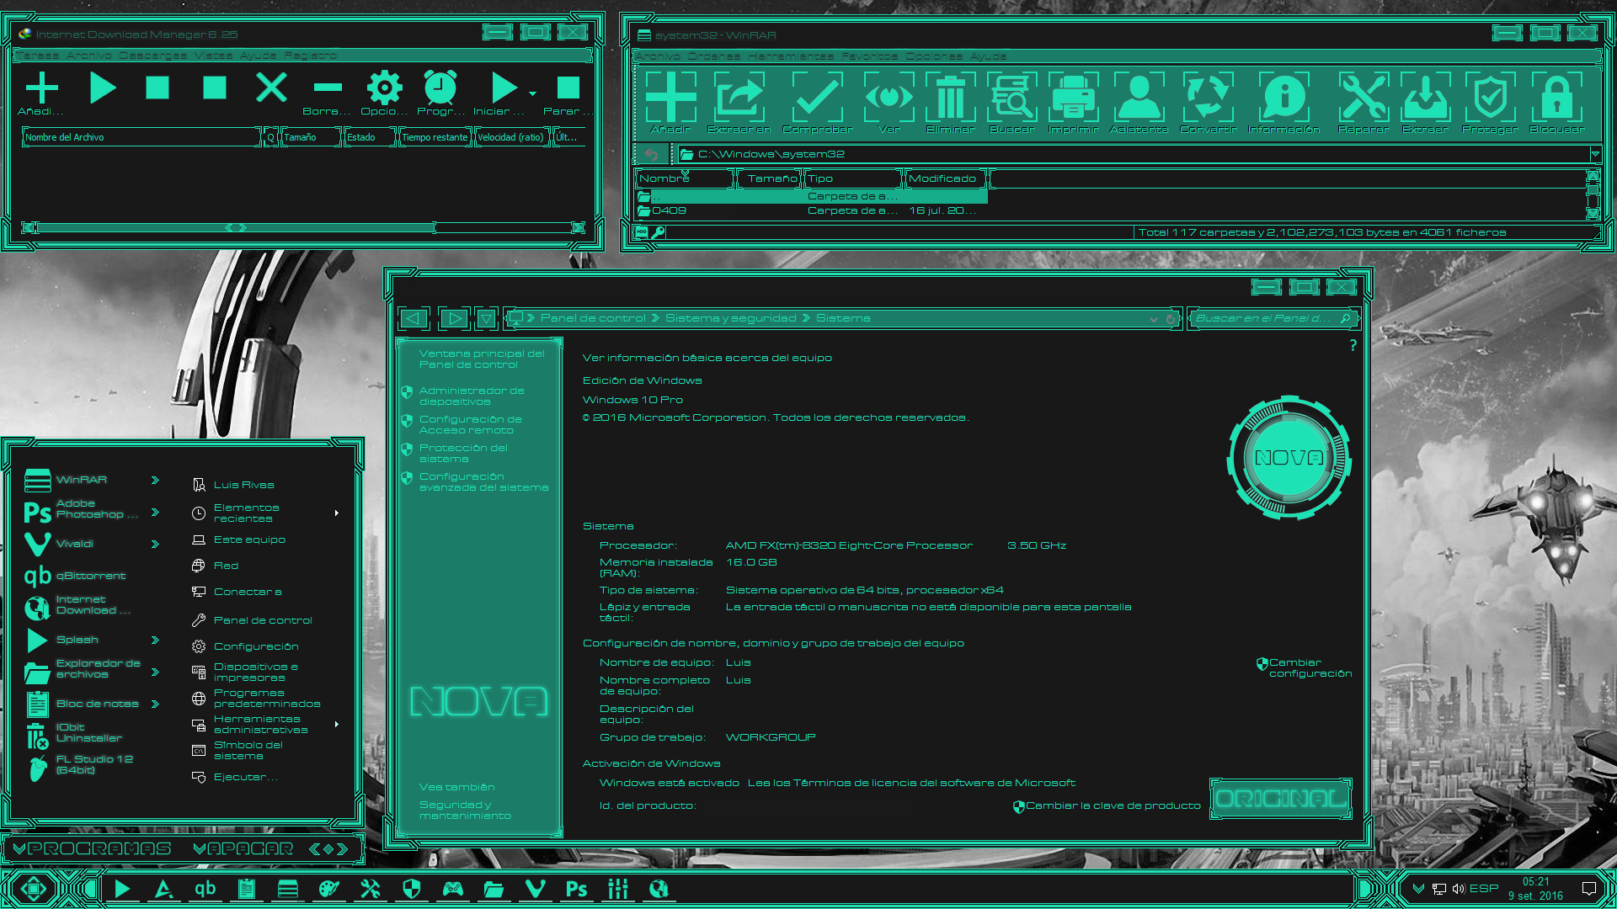
Task: Click the Ver eye icon in WinRAR
Action: (x=889, y=98)
